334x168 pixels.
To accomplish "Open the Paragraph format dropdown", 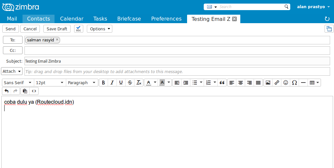I will (x=82, y=83).
